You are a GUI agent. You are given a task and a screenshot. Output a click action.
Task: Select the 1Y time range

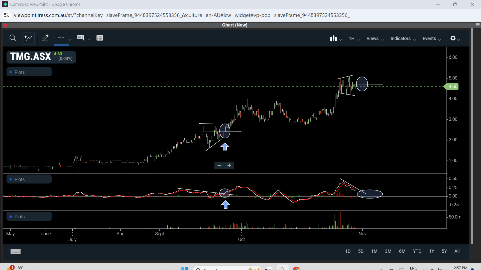tap(431, 251)
